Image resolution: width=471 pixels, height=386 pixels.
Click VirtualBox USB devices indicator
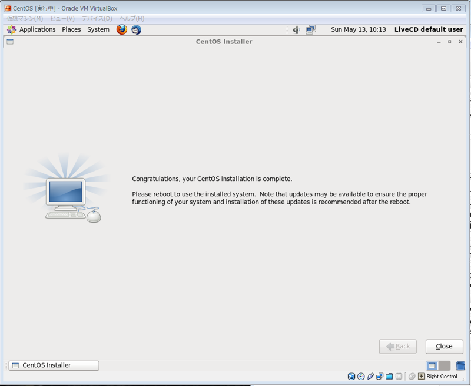(370, 376)
